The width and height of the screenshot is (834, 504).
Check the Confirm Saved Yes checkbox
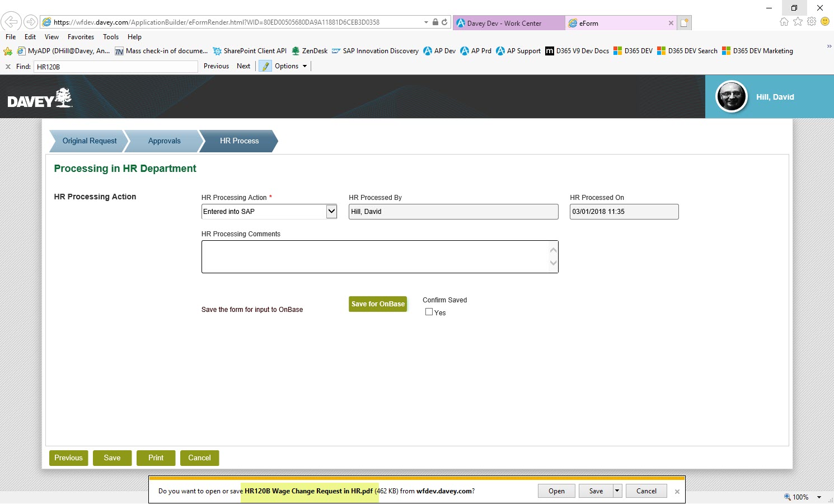point(429,312)
